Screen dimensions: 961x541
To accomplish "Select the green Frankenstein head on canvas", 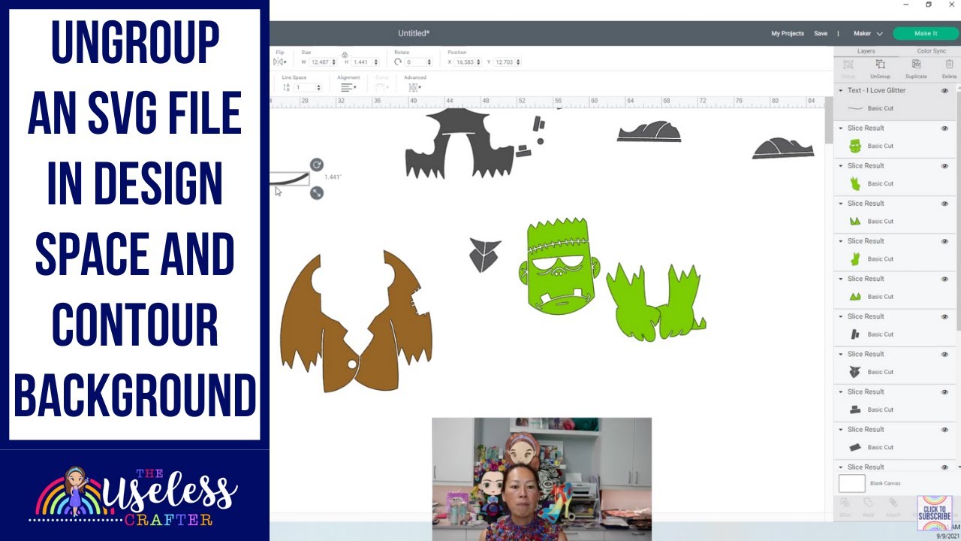I will tap(559, 266).
